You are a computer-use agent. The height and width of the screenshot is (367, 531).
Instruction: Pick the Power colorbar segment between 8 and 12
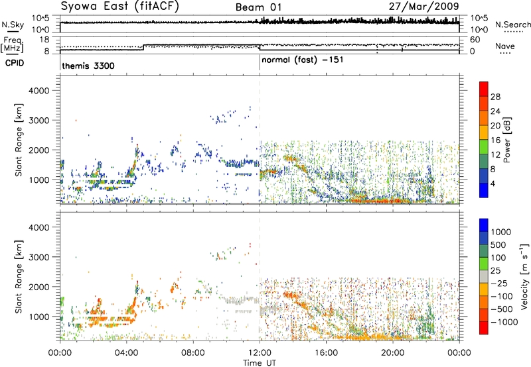click(484, 161)
